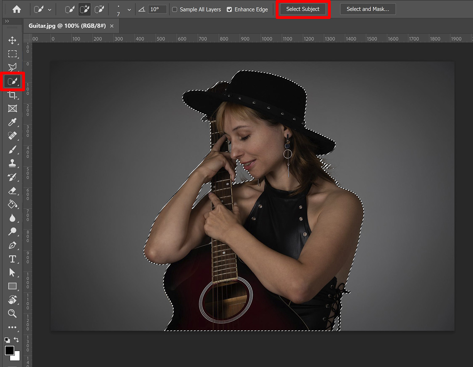Click the foreground color swatch
The width and height of the screenshot is (473, 367).
[x=10, y=351]
